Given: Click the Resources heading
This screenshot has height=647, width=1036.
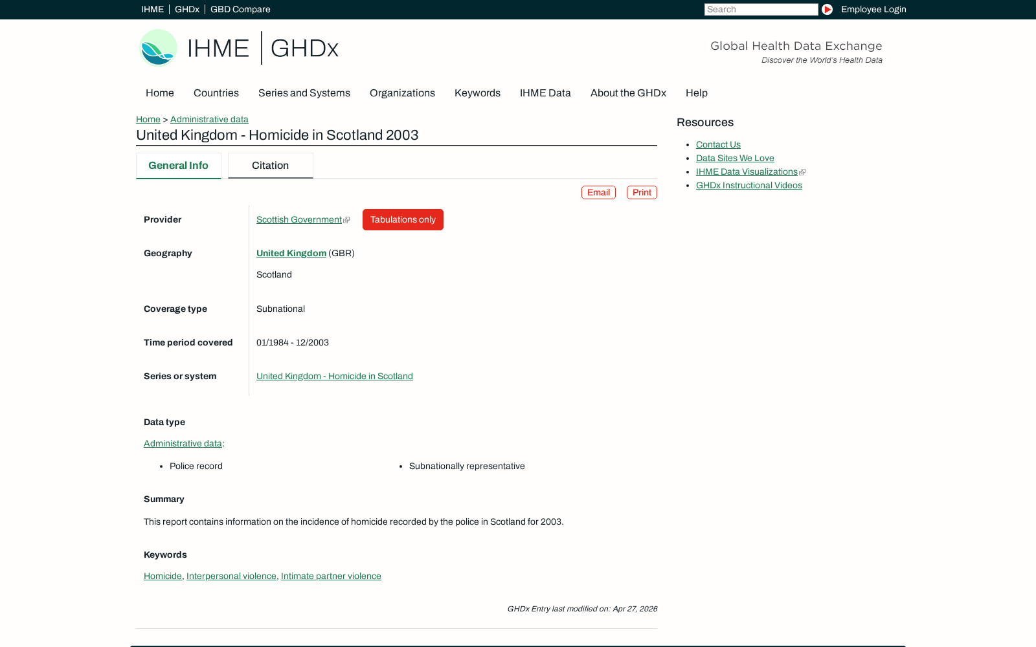Looking at the screenshot, I should (x=705, y=122).
